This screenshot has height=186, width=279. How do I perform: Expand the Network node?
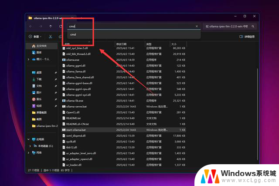coord(29,152)
